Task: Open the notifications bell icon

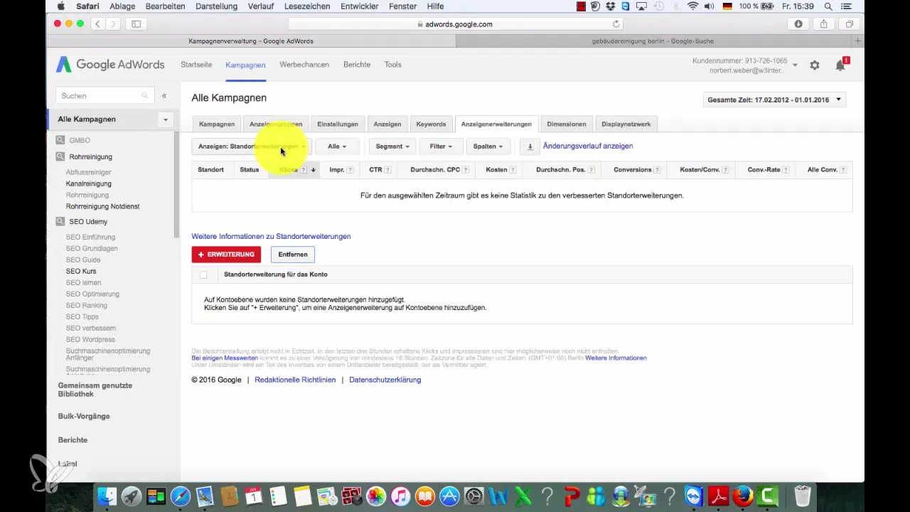Action: point(840,65)
